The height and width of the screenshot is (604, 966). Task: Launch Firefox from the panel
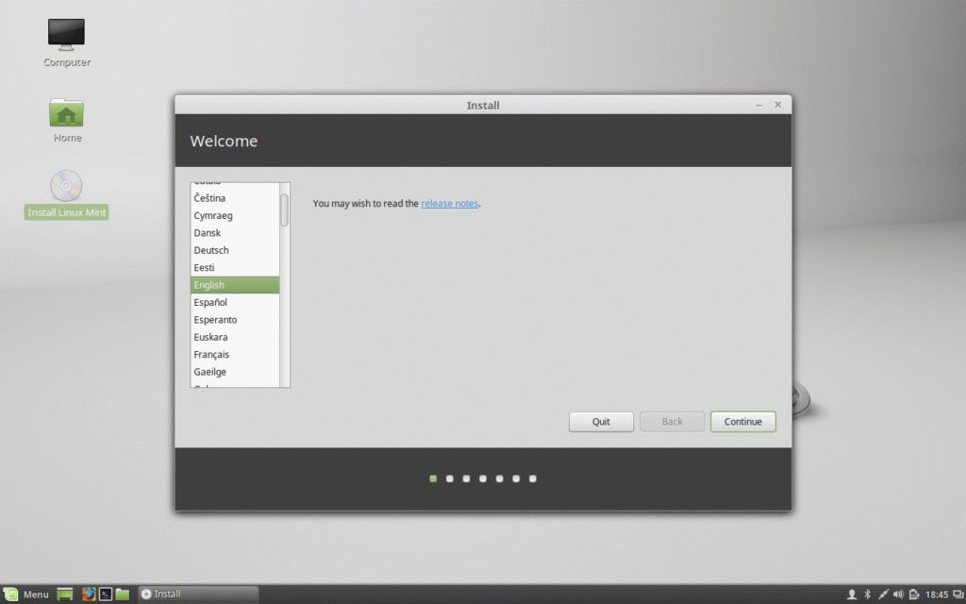(x=89, y=594)
